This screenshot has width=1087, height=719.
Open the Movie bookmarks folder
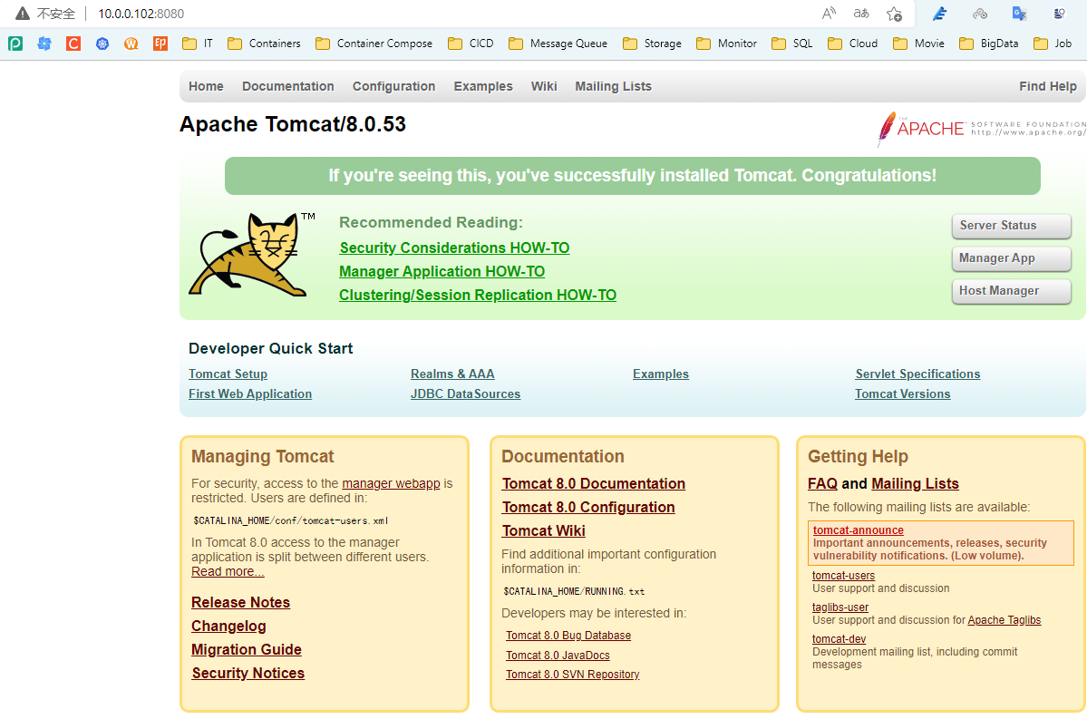coord(918,44)
